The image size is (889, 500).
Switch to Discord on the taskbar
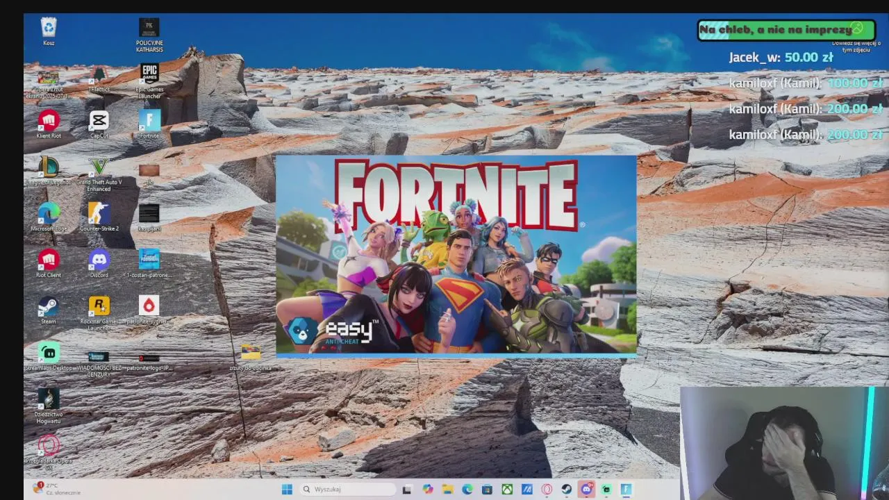(586, 489)
